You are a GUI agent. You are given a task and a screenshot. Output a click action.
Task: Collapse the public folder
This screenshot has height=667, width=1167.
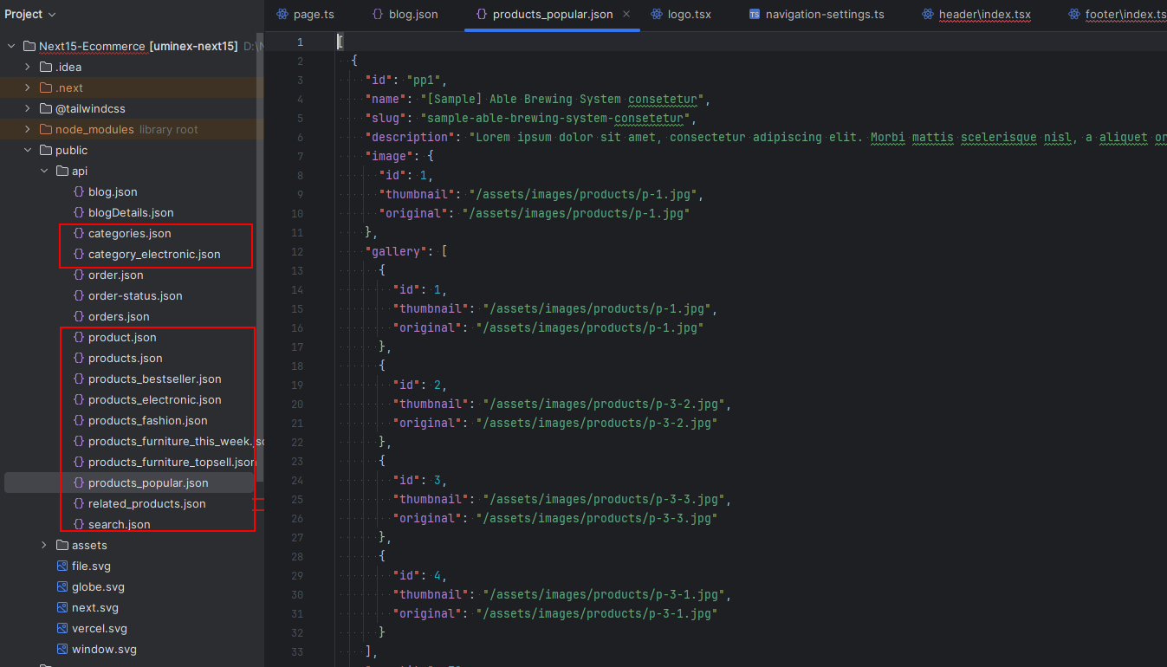(x=28, y=150)
